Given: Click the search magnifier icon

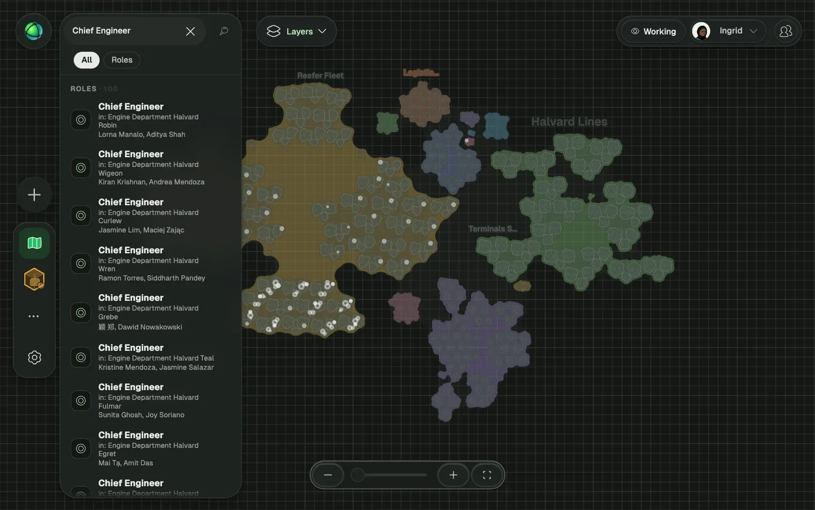Looking at the screenshot, I should 224,32.
